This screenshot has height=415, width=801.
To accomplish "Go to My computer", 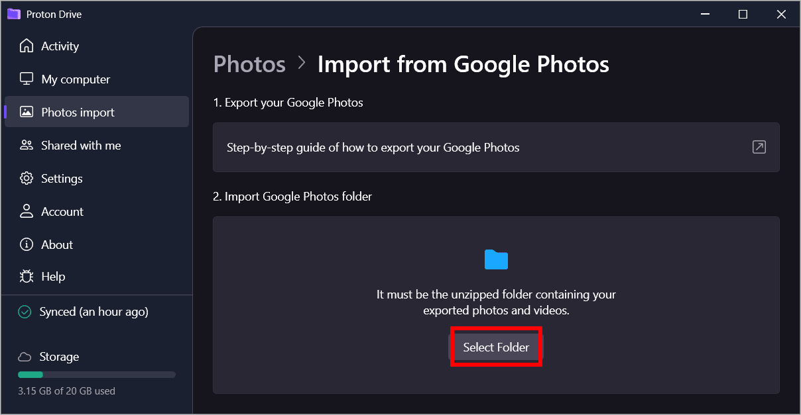I will pos(97,79).
